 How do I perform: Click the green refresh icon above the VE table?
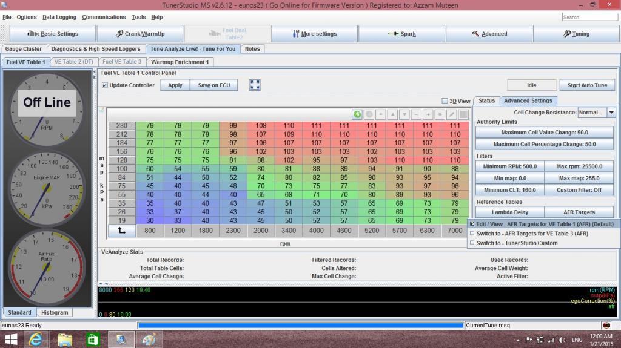[357, 114]
